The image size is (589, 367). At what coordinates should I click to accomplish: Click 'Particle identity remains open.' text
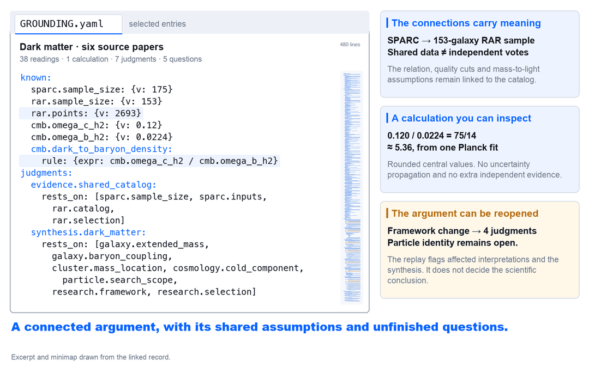(x=452, y=243)
